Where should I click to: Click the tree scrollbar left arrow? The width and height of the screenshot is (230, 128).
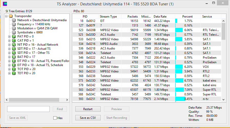click(7, 100)
